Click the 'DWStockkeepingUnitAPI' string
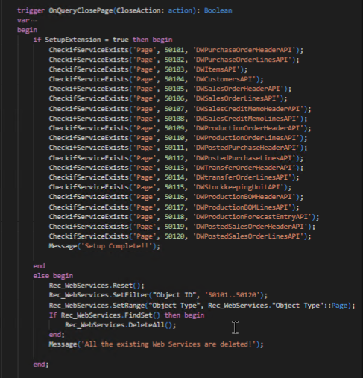Image resolution: width=363 pixels, height=378 pixels. point(239,187)
